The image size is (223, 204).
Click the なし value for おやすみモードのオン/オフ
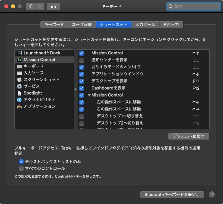[x=196, y=67]
